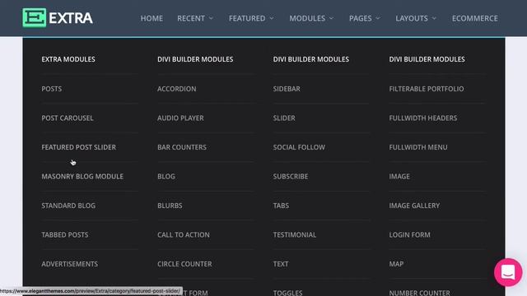Select the Accordion module

pyautogui.click(x=177, y=89)
